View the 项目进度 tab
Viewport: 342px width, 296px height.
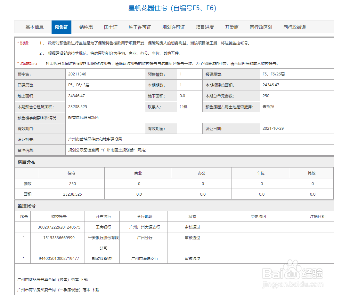click(205, 27)
